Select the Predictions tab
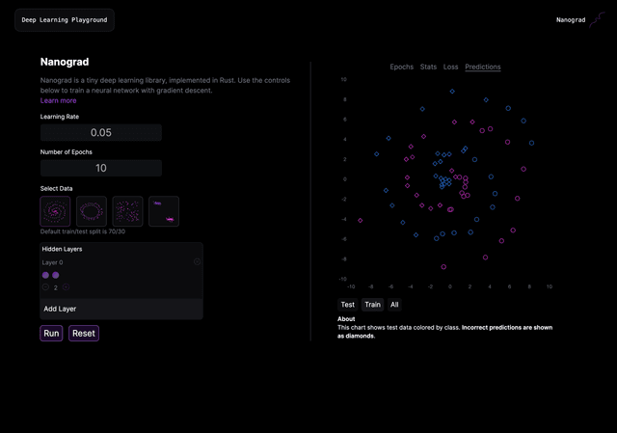Screen dimensions: 617x433 482,67
